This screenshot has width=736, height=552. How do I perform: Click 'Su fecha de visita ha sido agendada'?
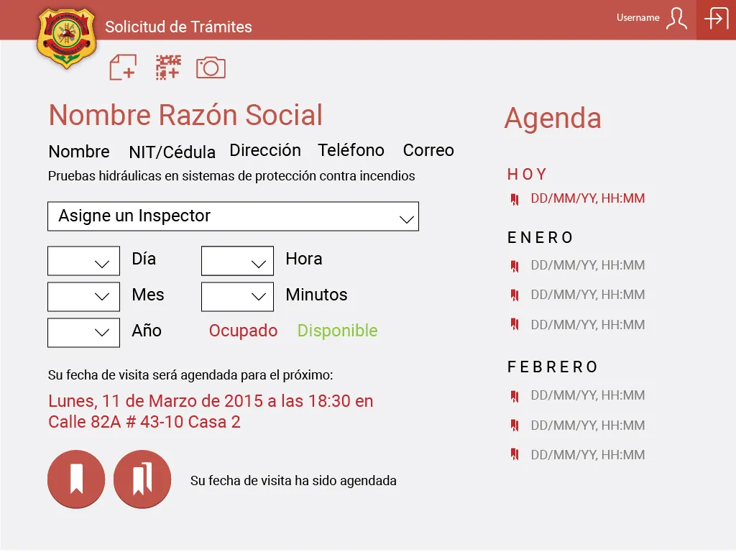click(x=293, y=481)
